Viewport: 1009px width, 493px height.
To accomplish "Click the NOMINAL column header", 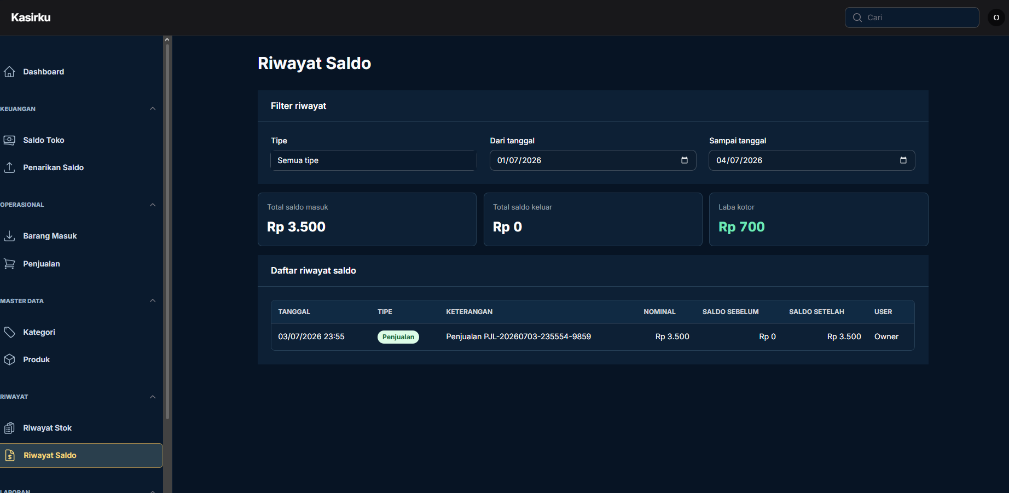I will pyautogui.click(x=659, y=312).
